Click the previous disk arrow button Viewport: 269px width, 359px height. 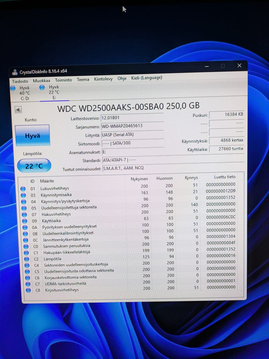[x=18, y=110]
